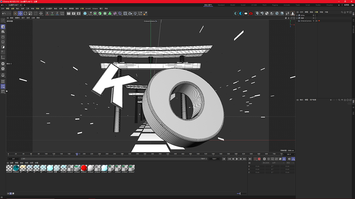Add a new layout with plus button

coord(339,5)
